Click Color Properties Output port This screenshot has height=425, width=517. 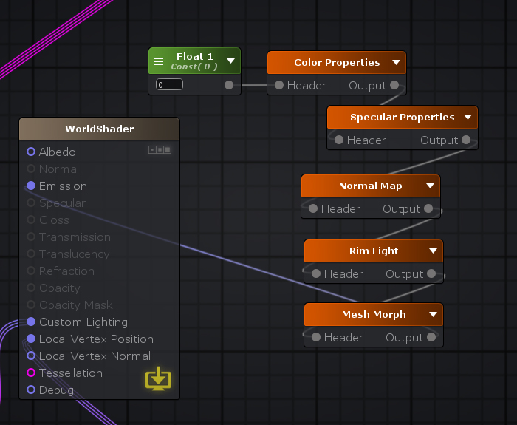tap(394, 85)
